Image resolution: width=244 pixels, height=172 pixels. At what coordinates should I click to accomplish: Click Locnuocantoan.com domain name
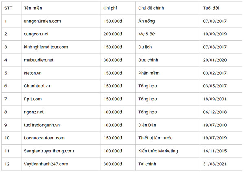pos(44,138)
